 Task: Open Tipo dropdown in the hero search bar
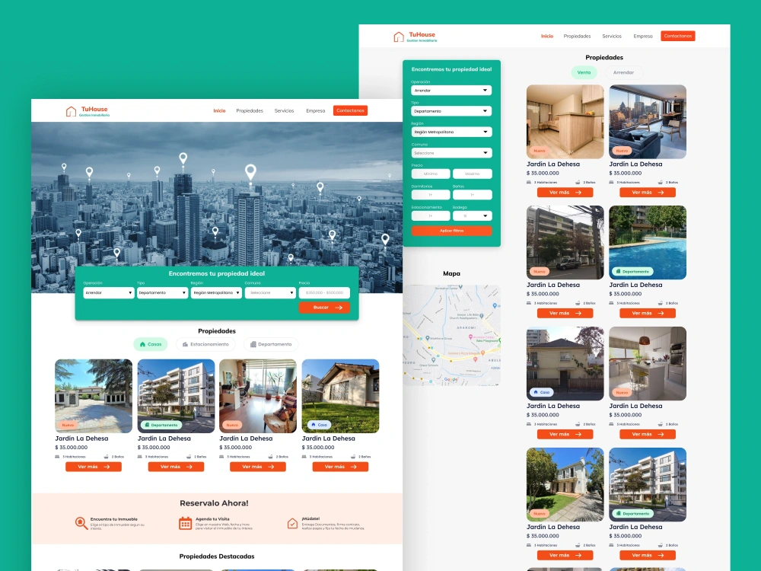pos(162,293)
